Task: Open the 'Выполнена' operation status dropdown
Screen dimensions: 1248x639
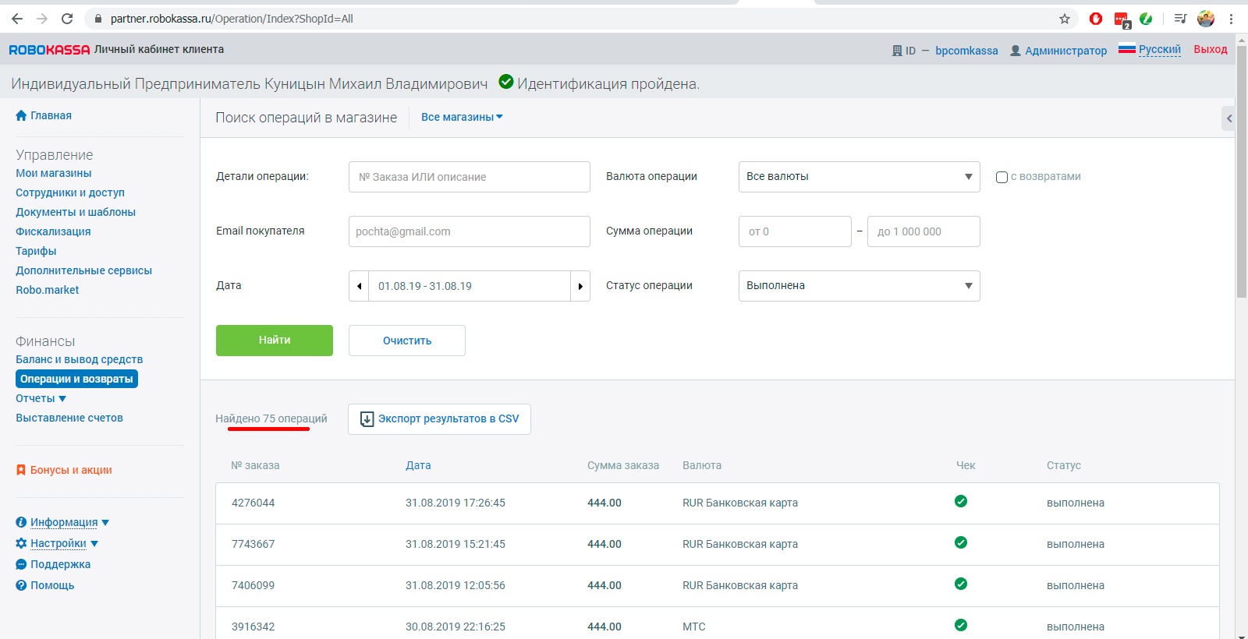Action: [x=859, y=286]
